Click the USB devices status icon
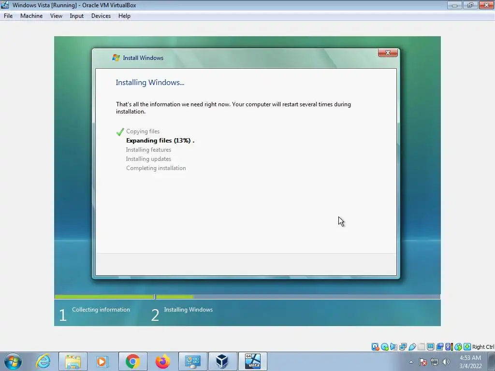This screenshot has height=371, width=495. click(x=412, y=347)
